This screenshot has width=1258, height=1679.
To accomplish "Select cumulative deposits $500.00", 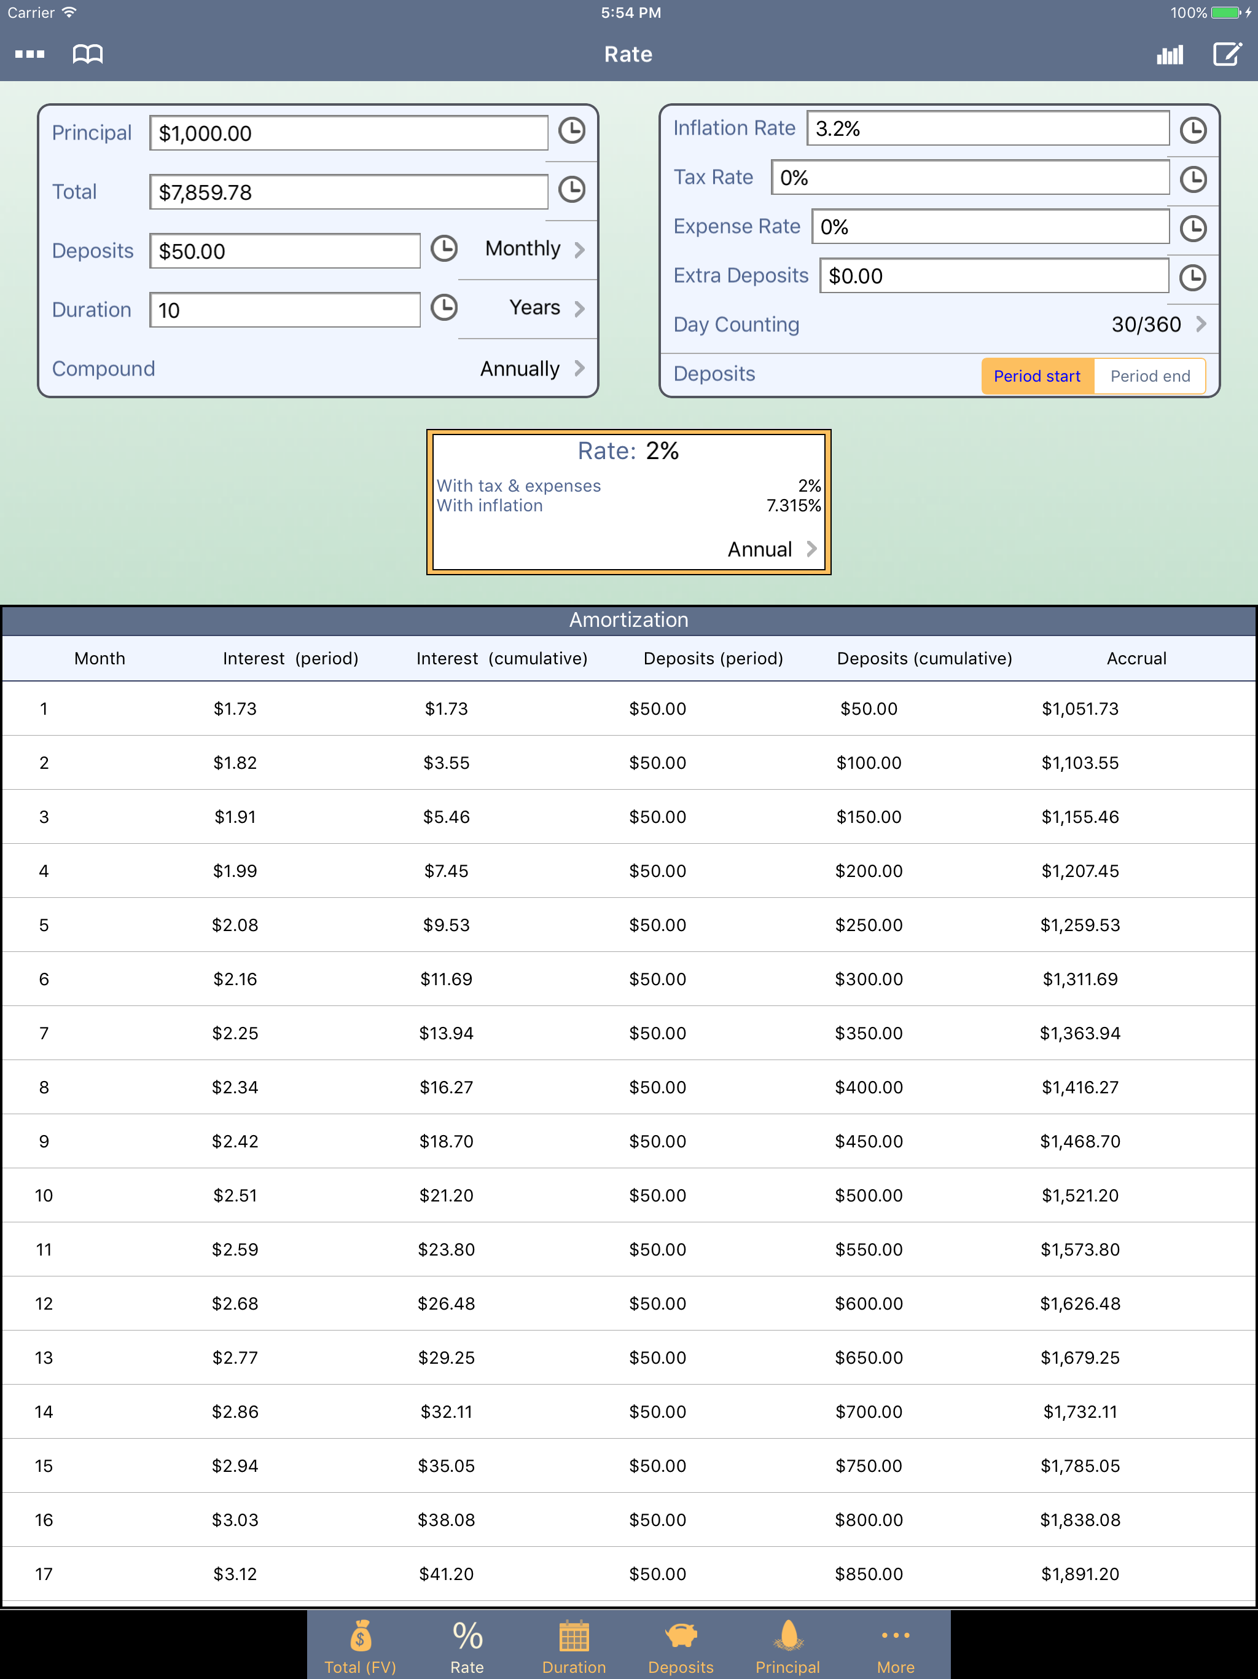I will [869, 1195].
